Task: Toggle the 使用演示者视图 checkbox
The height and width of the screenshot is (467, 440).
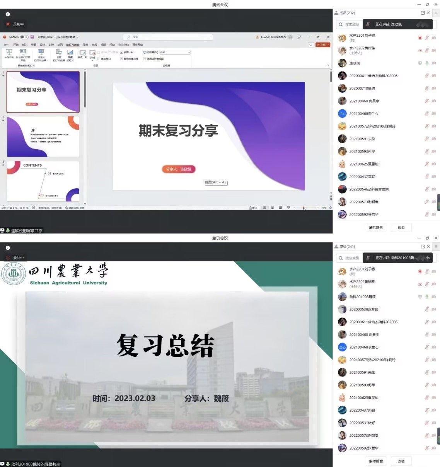Action: 145,59
